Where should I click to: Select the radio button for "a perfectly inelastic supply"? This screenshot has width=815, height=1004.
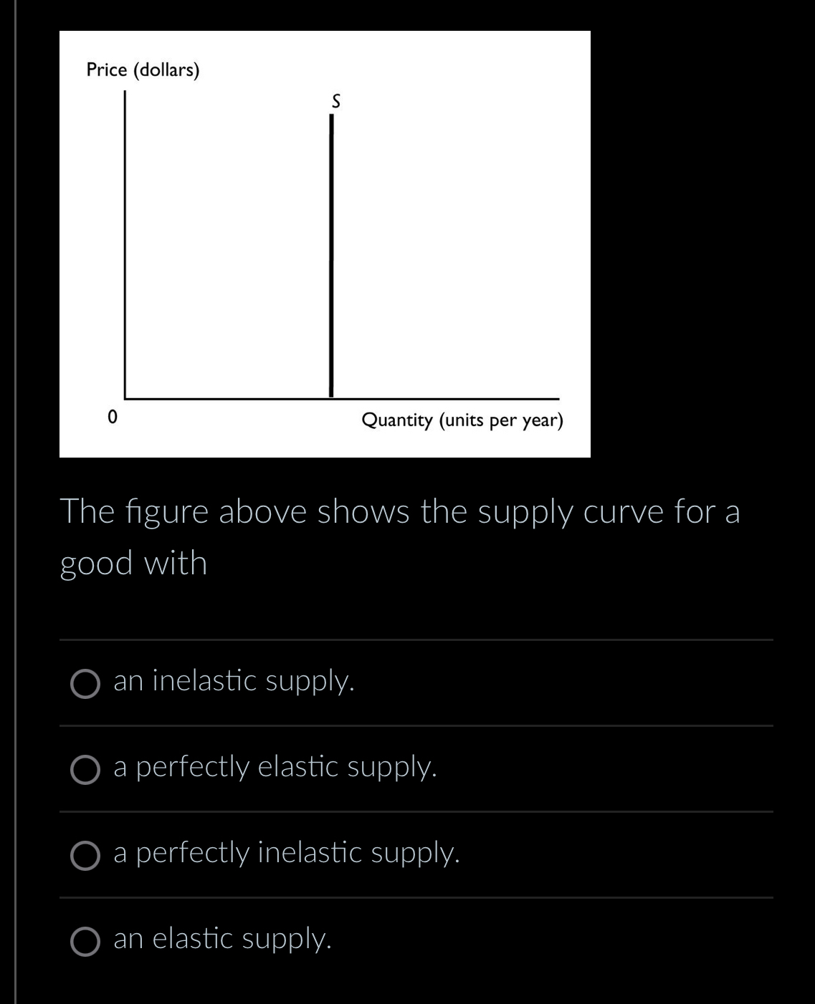pos(85,855)
